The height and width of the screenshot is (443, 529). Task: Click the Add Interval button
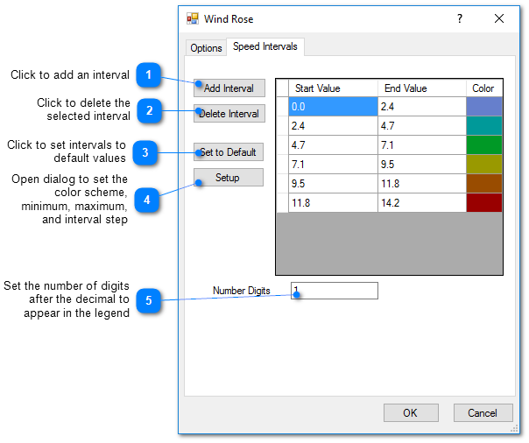[229, 88]
